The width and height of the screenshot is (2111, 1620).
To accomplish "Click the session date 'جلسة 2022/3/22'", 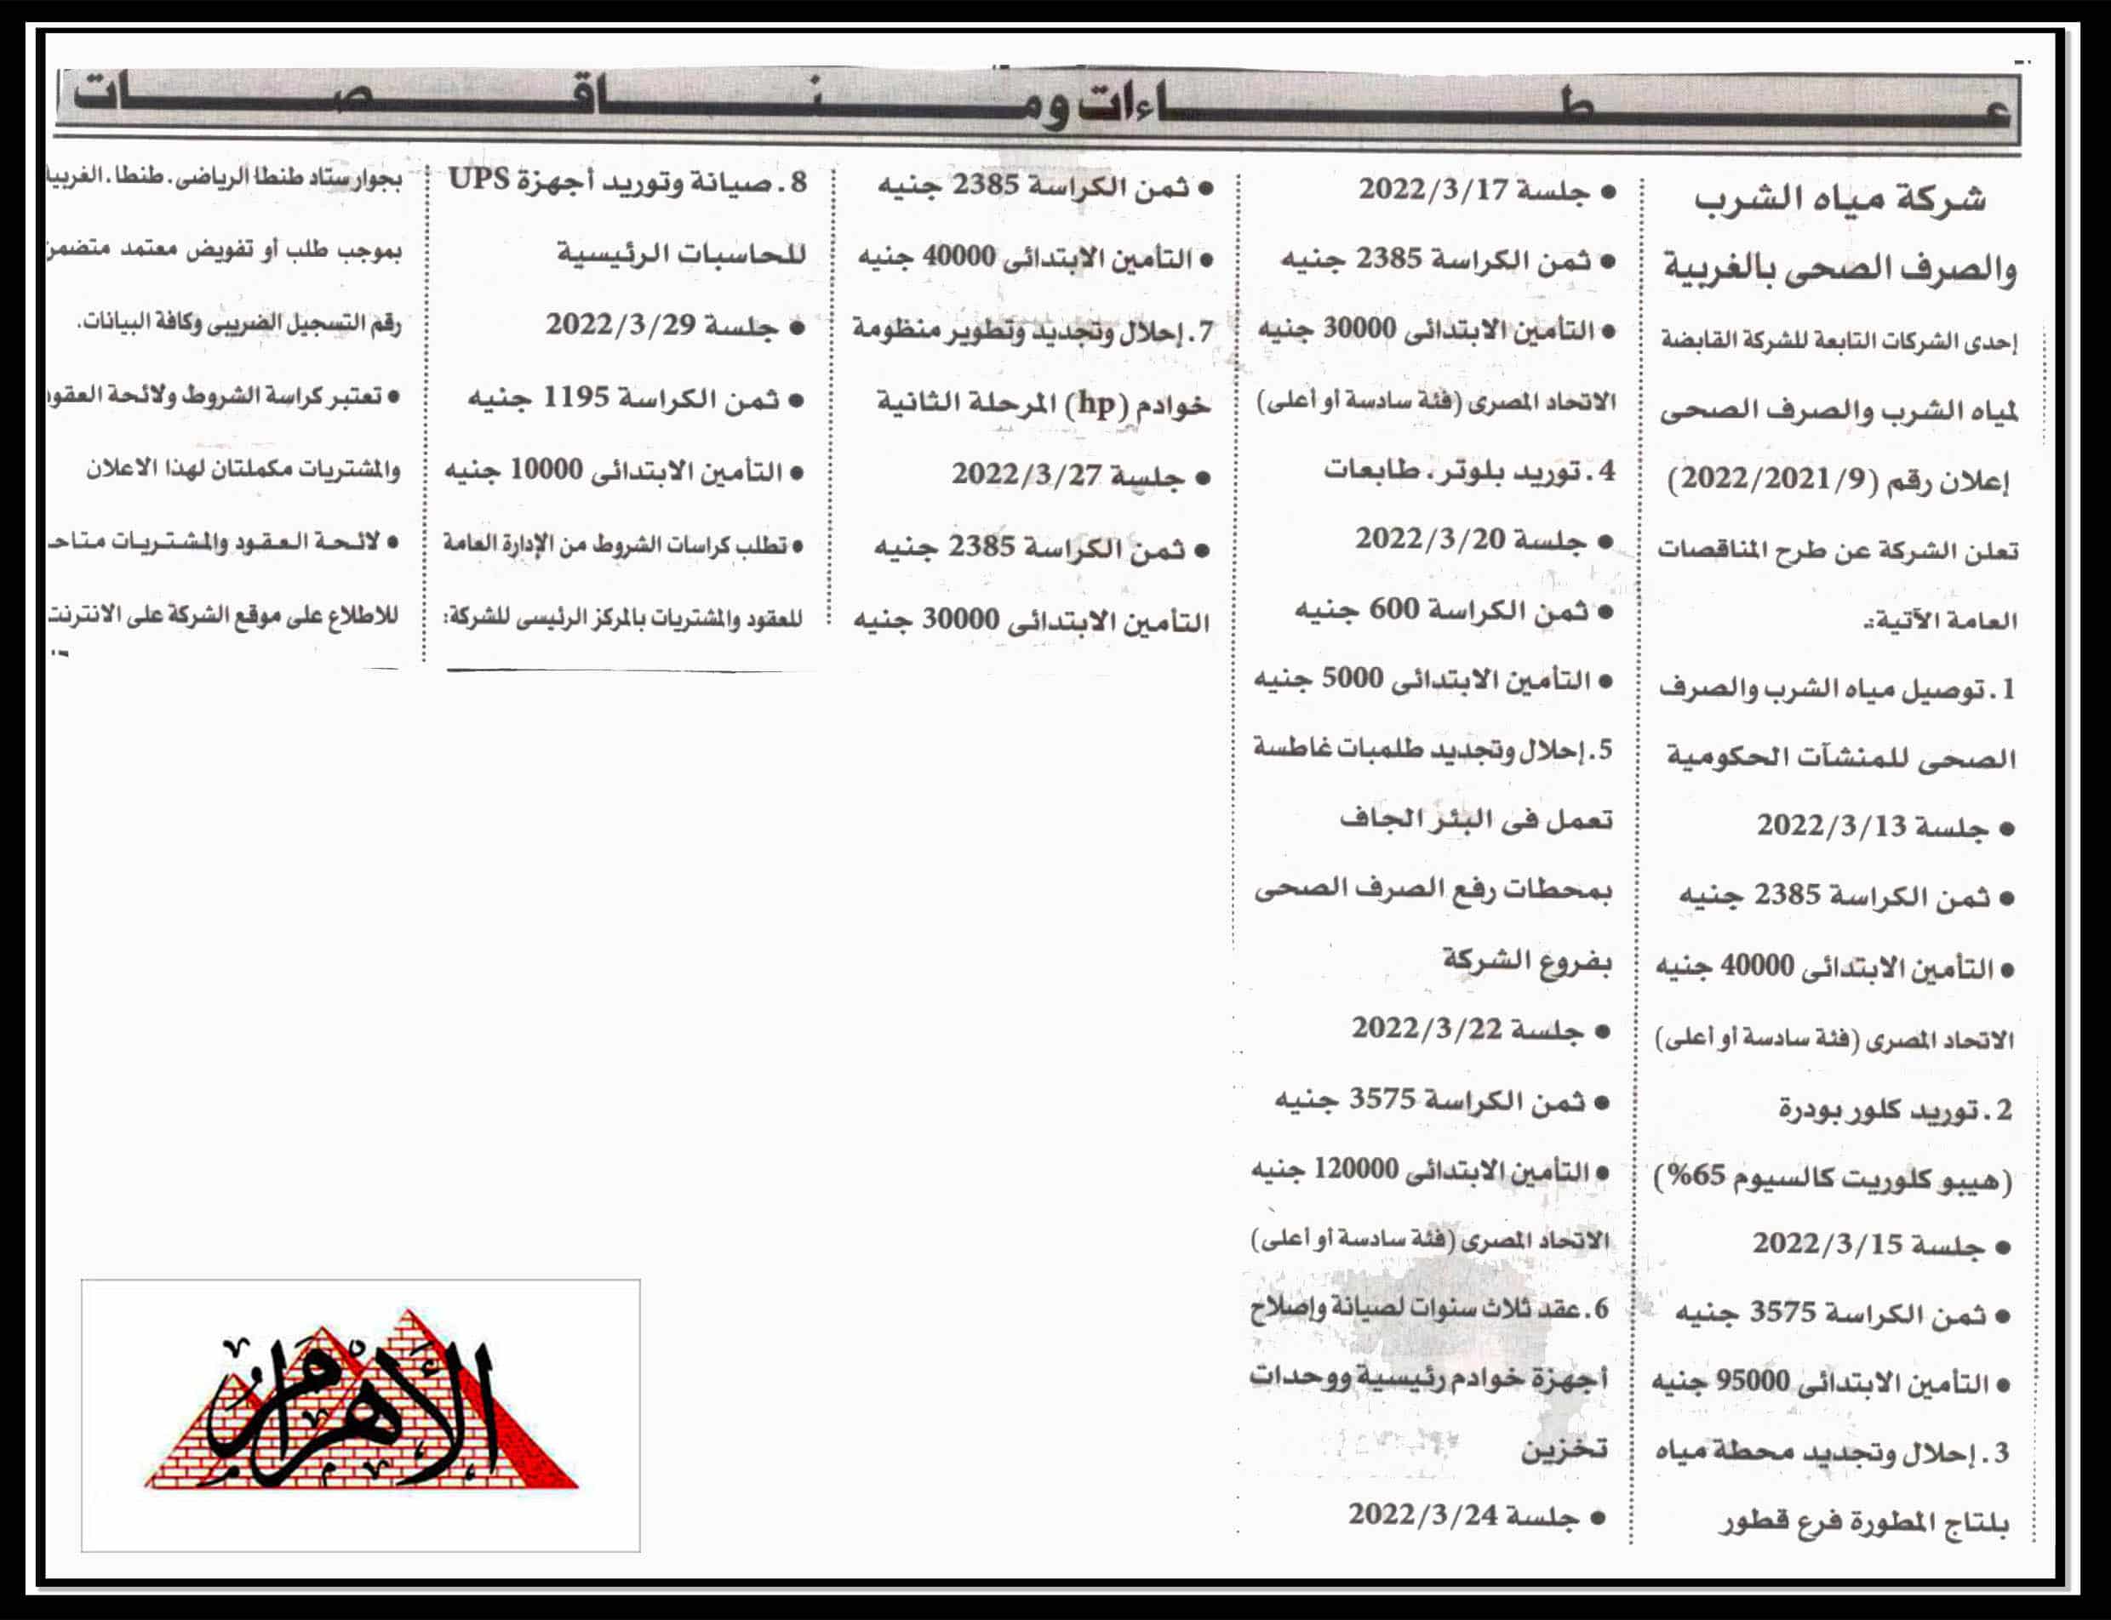I will [x=1481, y=1030].
